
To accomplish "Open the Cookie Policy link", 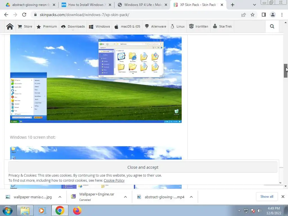I will click(114, 180).
